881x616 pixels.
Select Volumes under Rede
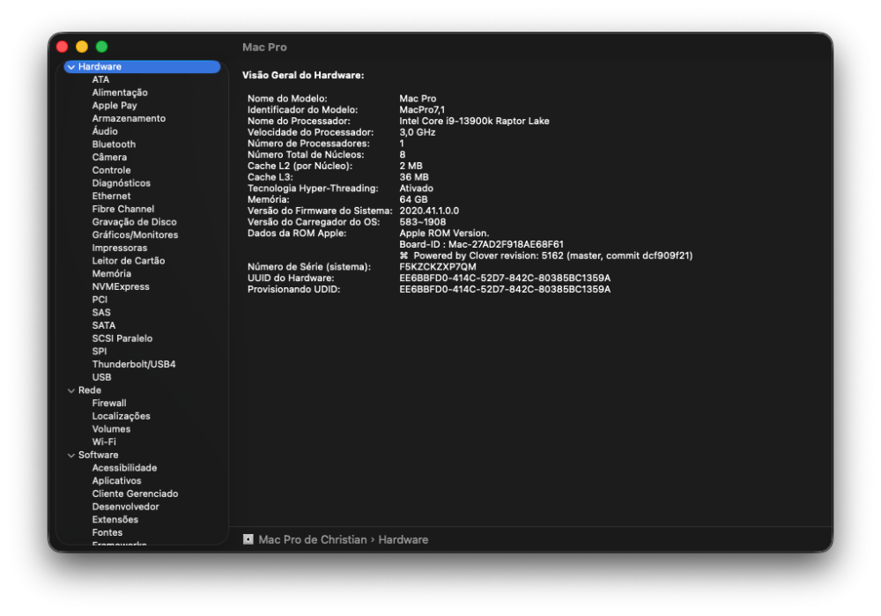(111, 429)
